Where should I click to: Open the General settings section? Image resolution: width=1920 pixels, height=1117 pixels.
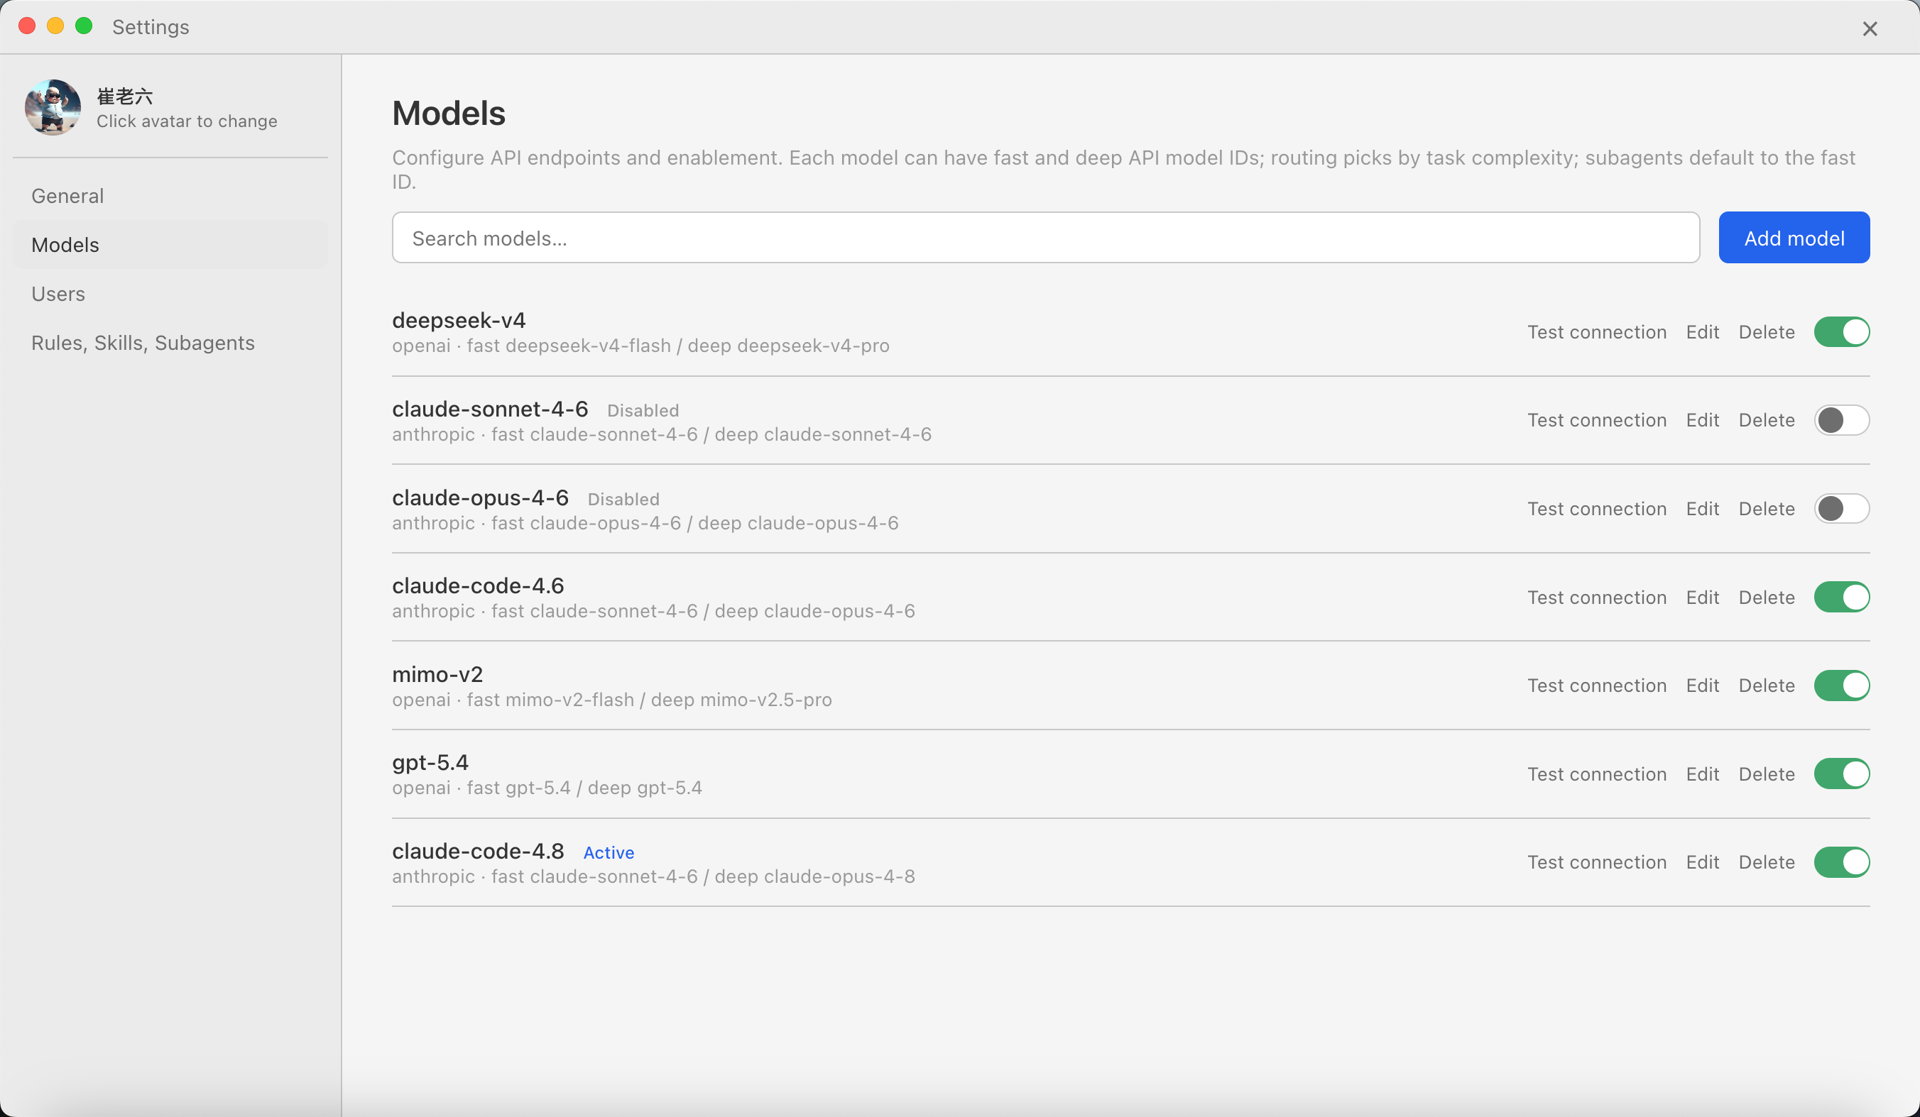170,196
